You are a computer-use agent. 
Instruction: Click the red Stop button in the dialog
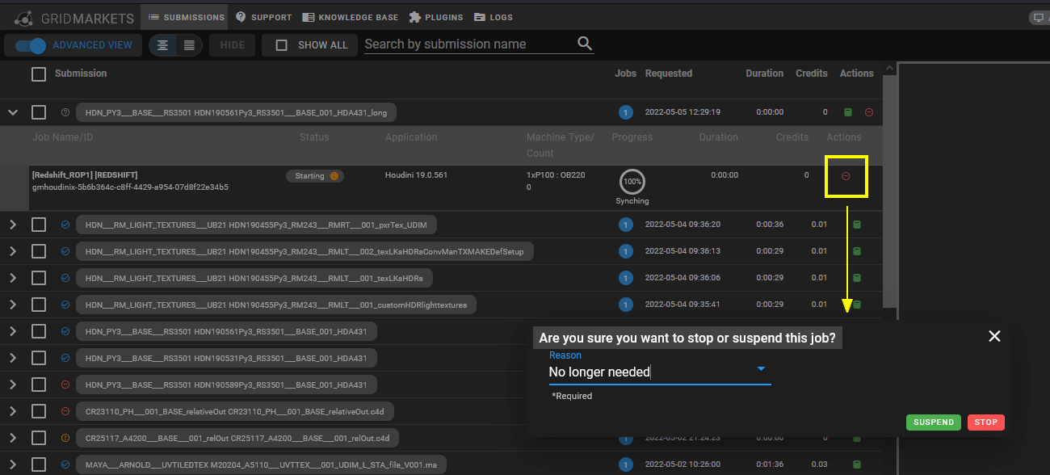(x=986, y=422)
